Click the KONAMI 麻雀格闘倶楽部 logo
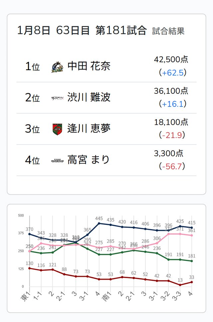 point(57,160)
